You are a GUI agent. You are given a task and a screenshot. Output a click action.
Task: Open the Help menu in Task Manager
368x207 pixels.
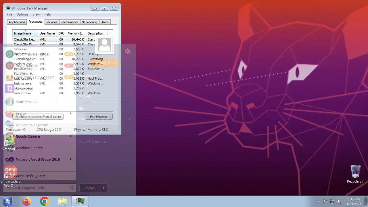click(x=47, y=14)
